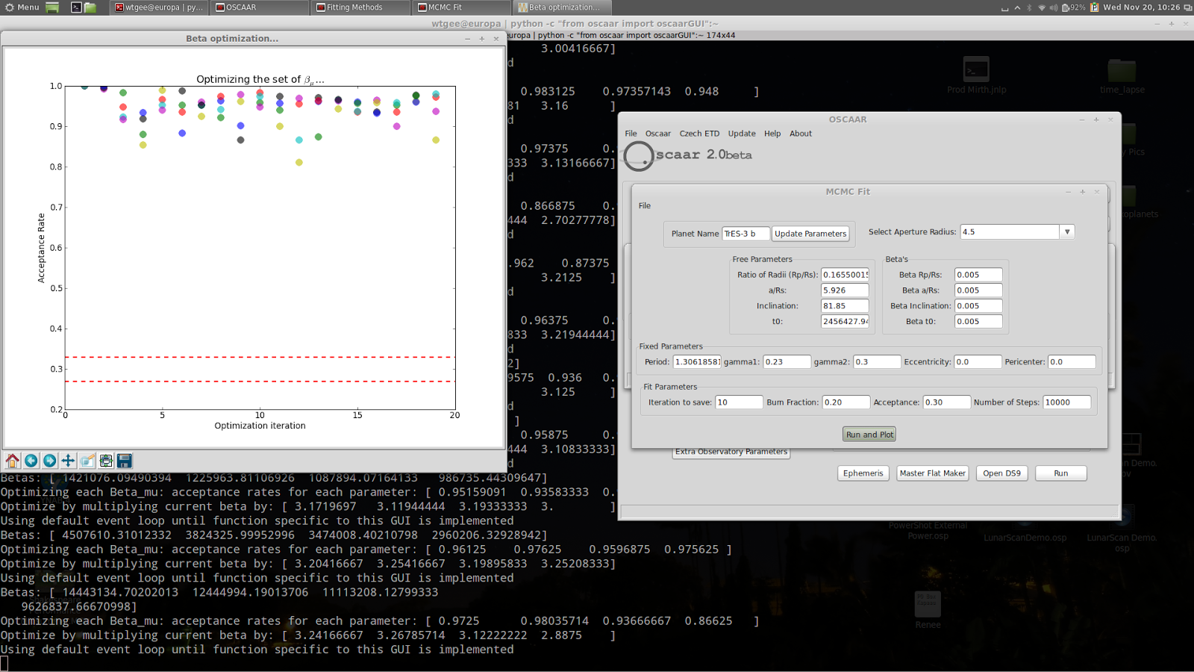The width and height of the screenshot is (1194, 672).
Task: Open the panel Menu
Action: coord(22,7)
